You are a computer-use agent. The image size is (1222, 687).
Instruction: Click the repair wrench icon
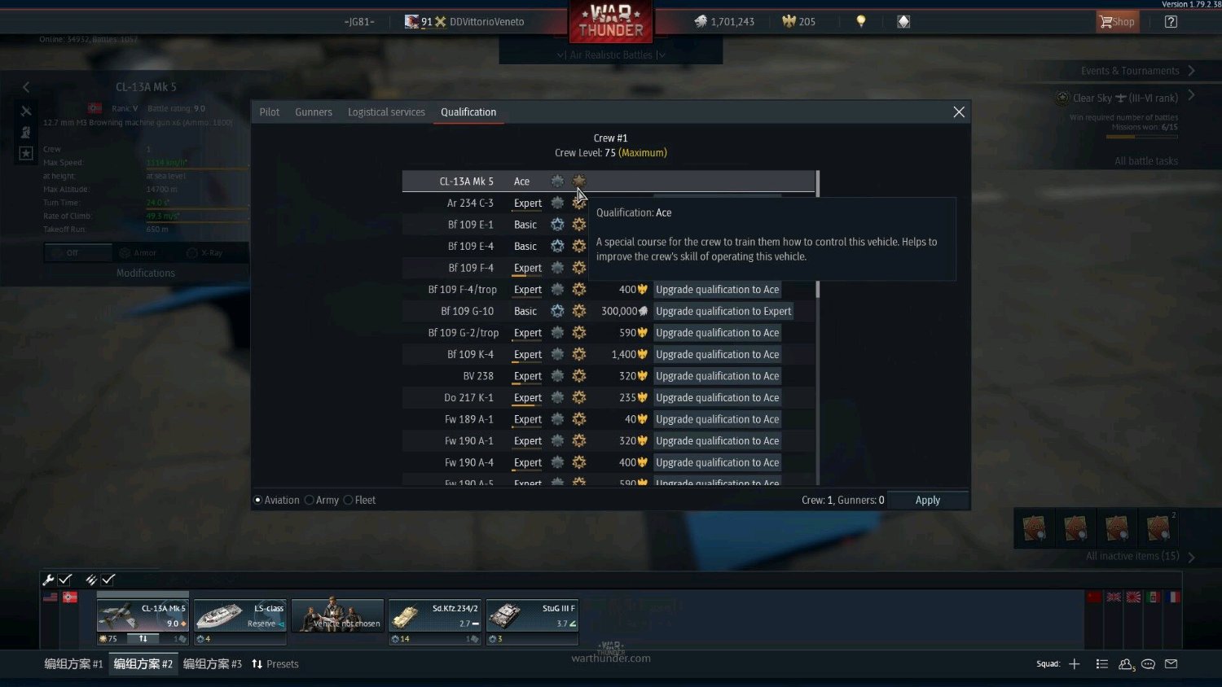48,580
